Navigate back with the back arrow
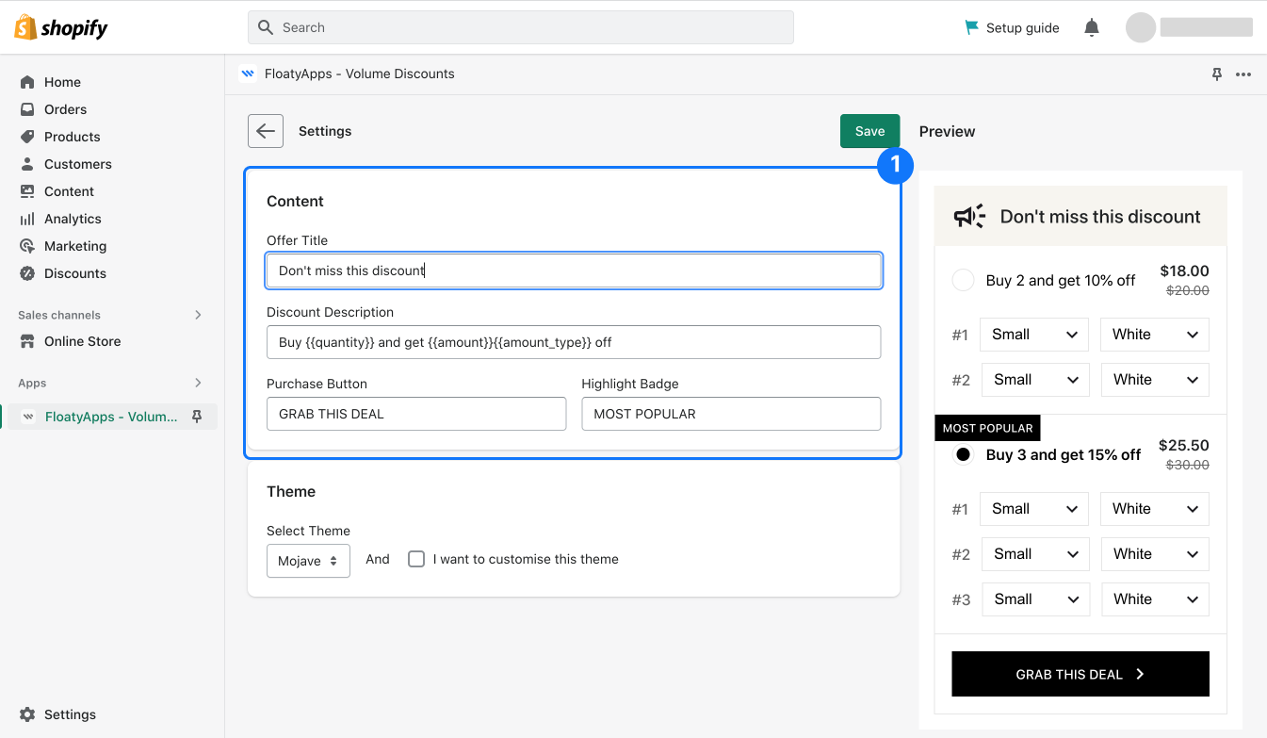This screenshot has width=1267, height=738. coord(265,130)
